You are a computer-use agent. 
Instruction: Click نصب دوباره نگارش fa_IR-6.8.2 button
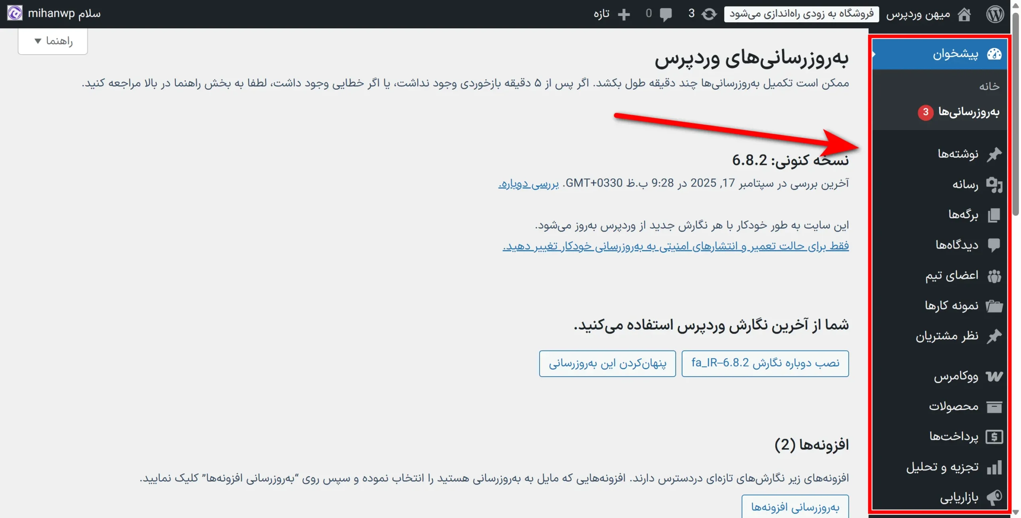click(x=765, y=363)
